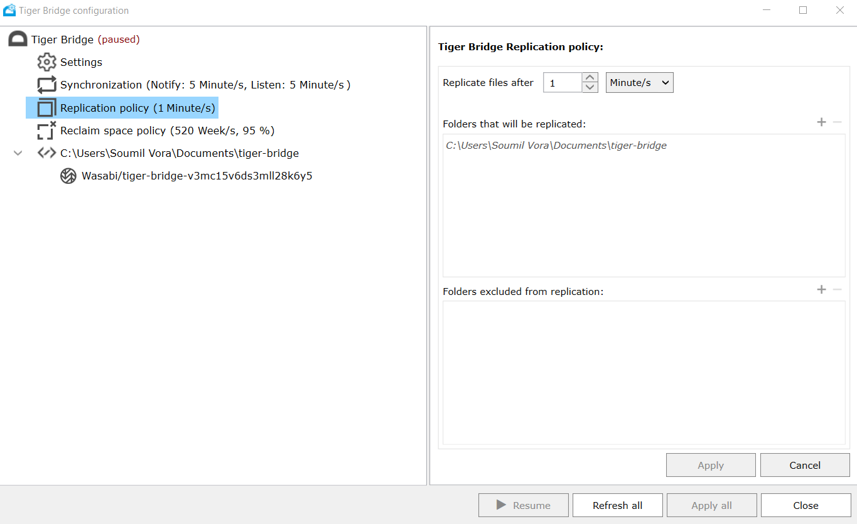Click the Replication policy squares icon
The width and height of the screenshot is (857, 524).
(x=46, y=108)
